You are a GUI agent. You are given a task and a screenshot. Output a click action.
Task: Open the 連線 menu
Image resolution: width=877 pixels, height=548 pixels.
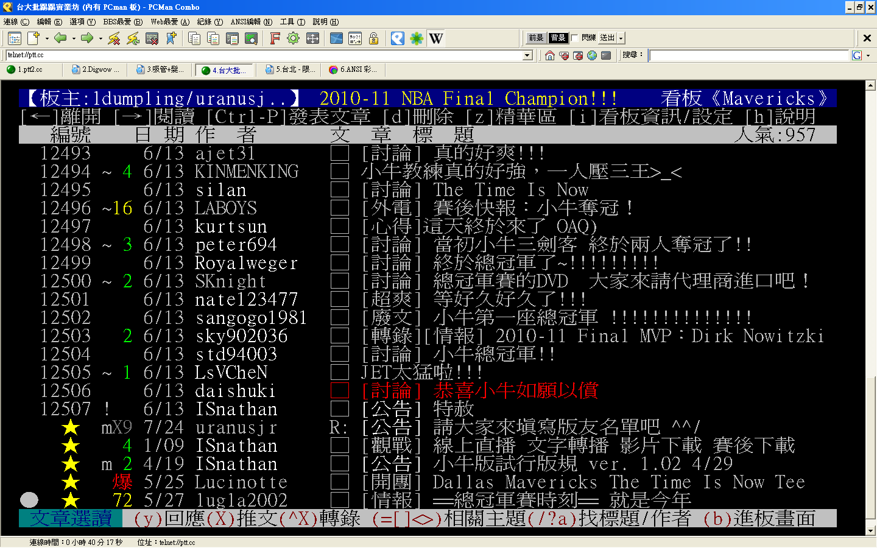pyautogui.click(x=16, y=22)
